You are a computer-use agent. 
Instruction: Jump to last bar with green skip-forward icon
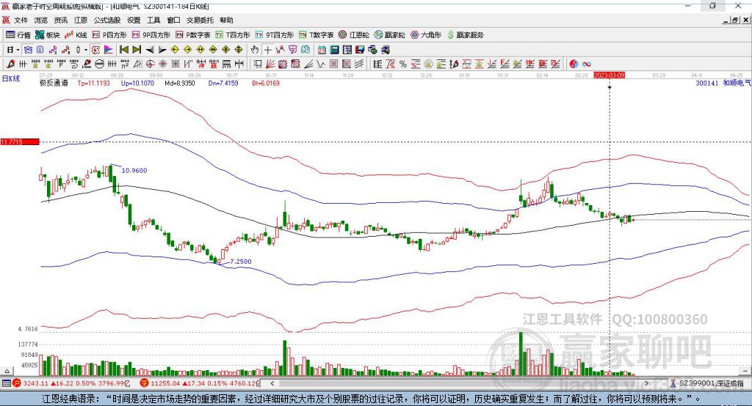(137, 50)
